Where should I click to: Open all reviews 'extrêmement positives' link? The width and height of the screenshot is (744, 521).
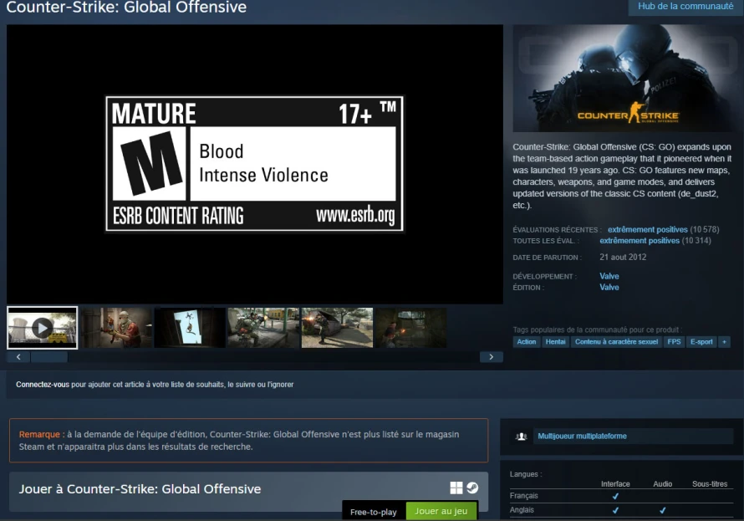coord(640,241)
